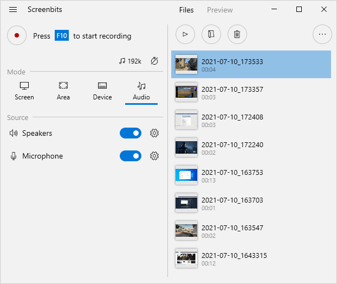Start recording with the red record button
The image size is (337, 284).
17,35
